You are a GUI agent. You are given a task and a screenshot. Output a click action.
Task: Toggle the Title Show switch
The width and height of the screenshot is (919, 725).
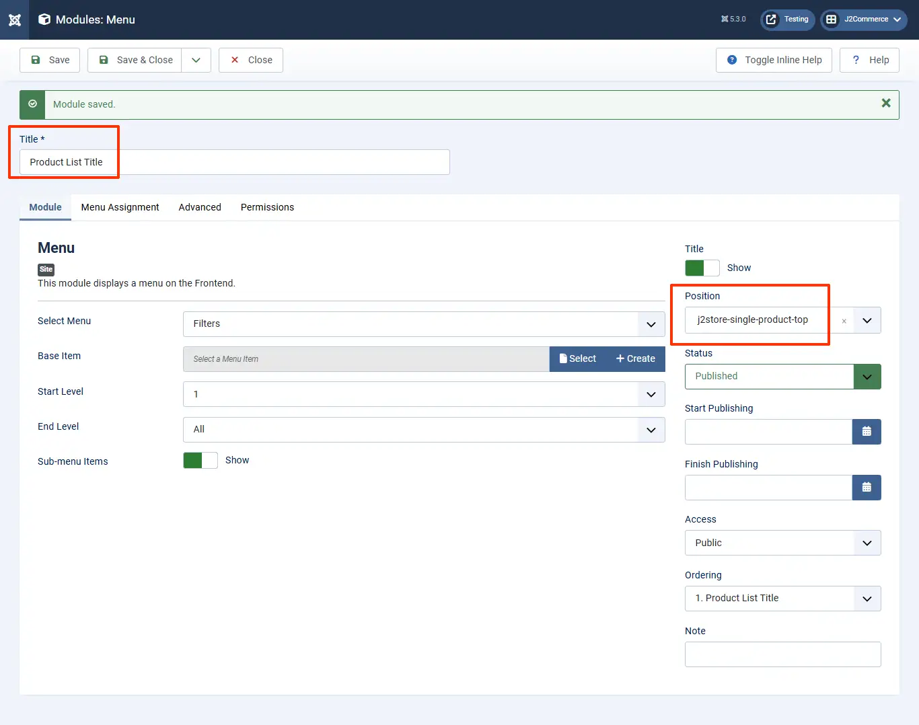tap(702, 268)
